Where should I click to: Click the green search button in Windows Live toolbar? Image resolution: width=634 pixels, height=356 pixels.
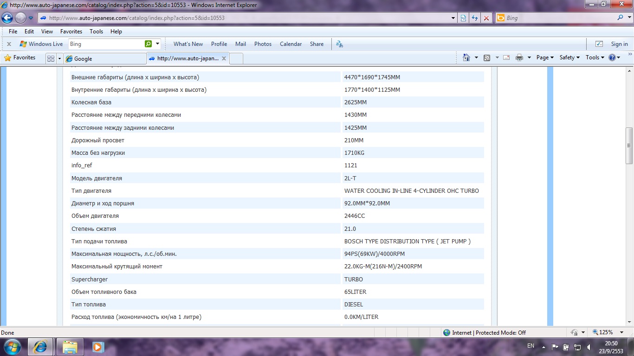click(x=148, y=44)
